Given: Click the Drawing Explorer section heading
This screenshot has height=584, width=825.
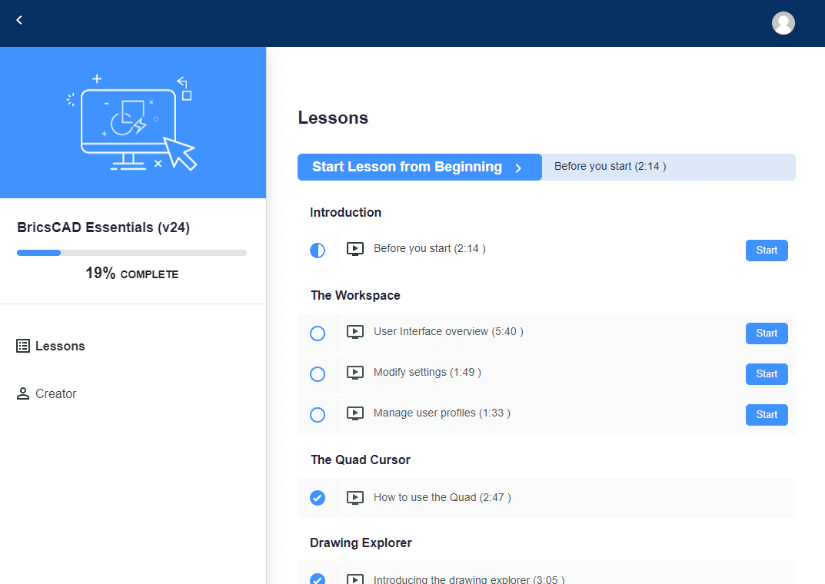Looking at the screenshot, I should pyautogui.click(x=361, y=543).
